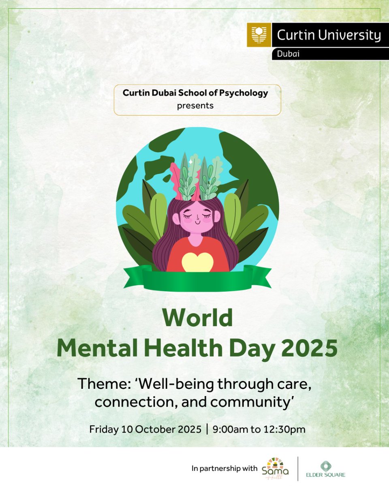Click the 'Curtin University' wordmark text
This screenshot has width=389, height=486.
329,35
